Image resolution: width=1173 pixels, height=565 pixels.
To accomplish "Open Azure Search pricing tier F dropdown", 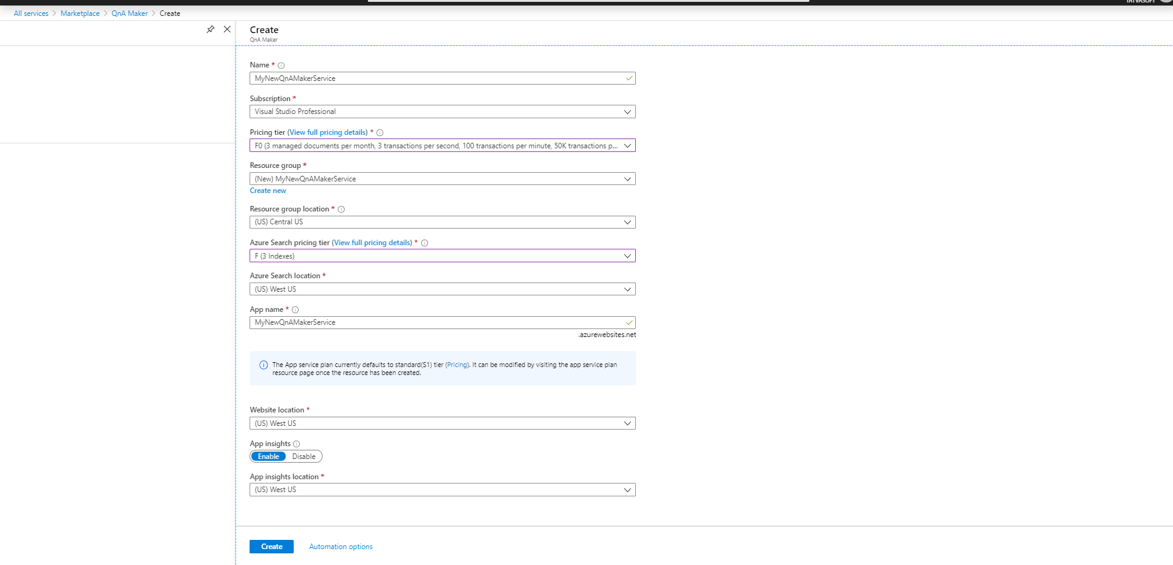I will coord(442,256).
